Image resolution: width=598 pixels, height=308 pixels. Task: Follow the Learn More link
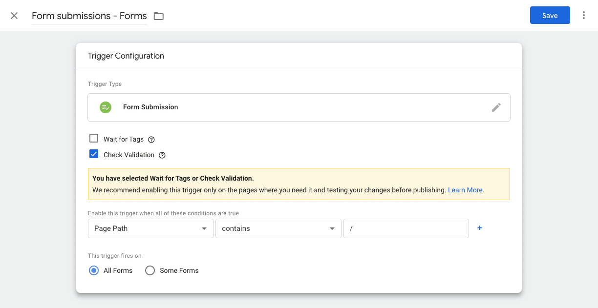[x=465, y=190]
